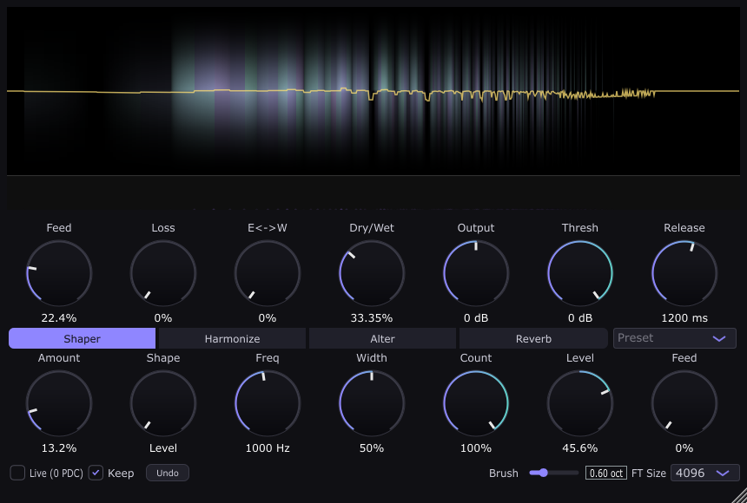Click the Shape value reading "Level"
This screenshot has width=747, height=503.
click(x=163, y=447)
